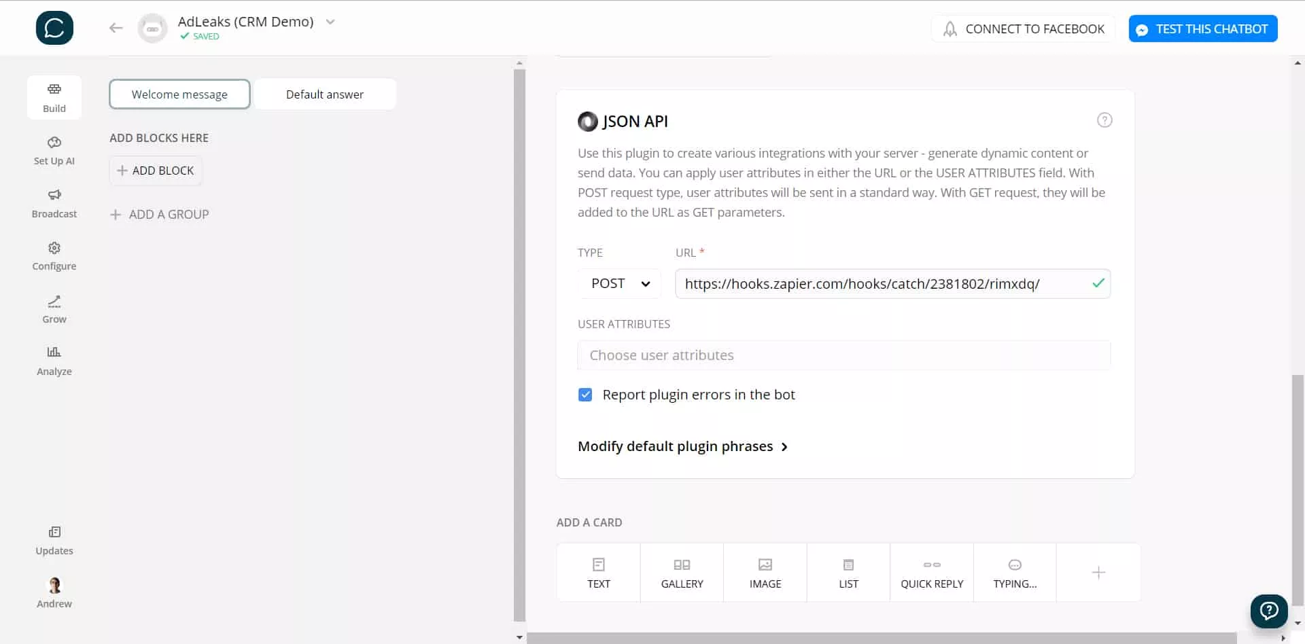
Task: Click the AdLeaks (CRM Demo) title
Action: coord(246,21)
